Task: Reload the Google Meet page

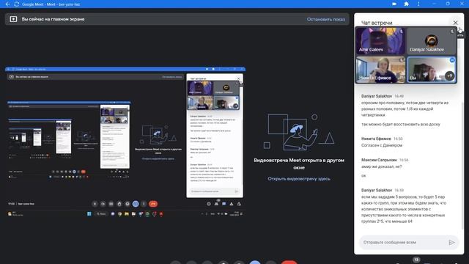Action: [17, 4]
